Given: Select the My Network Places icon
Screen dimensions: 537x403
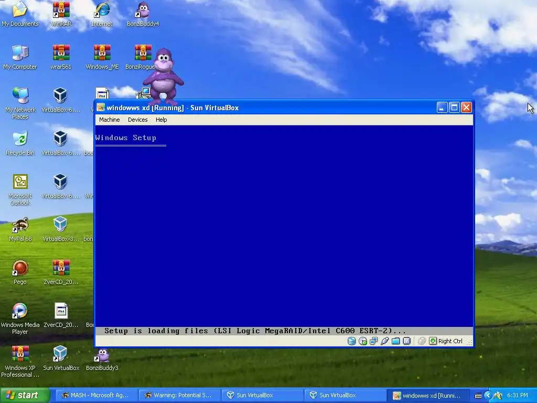Looking at the screenshot, I should pos(20,103).
